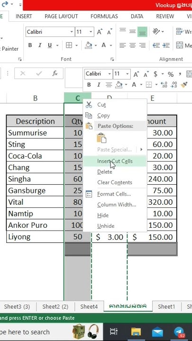The image size is (192, 341).
Task: Select Bottom Align in ribbon
Action: (142, 32)
